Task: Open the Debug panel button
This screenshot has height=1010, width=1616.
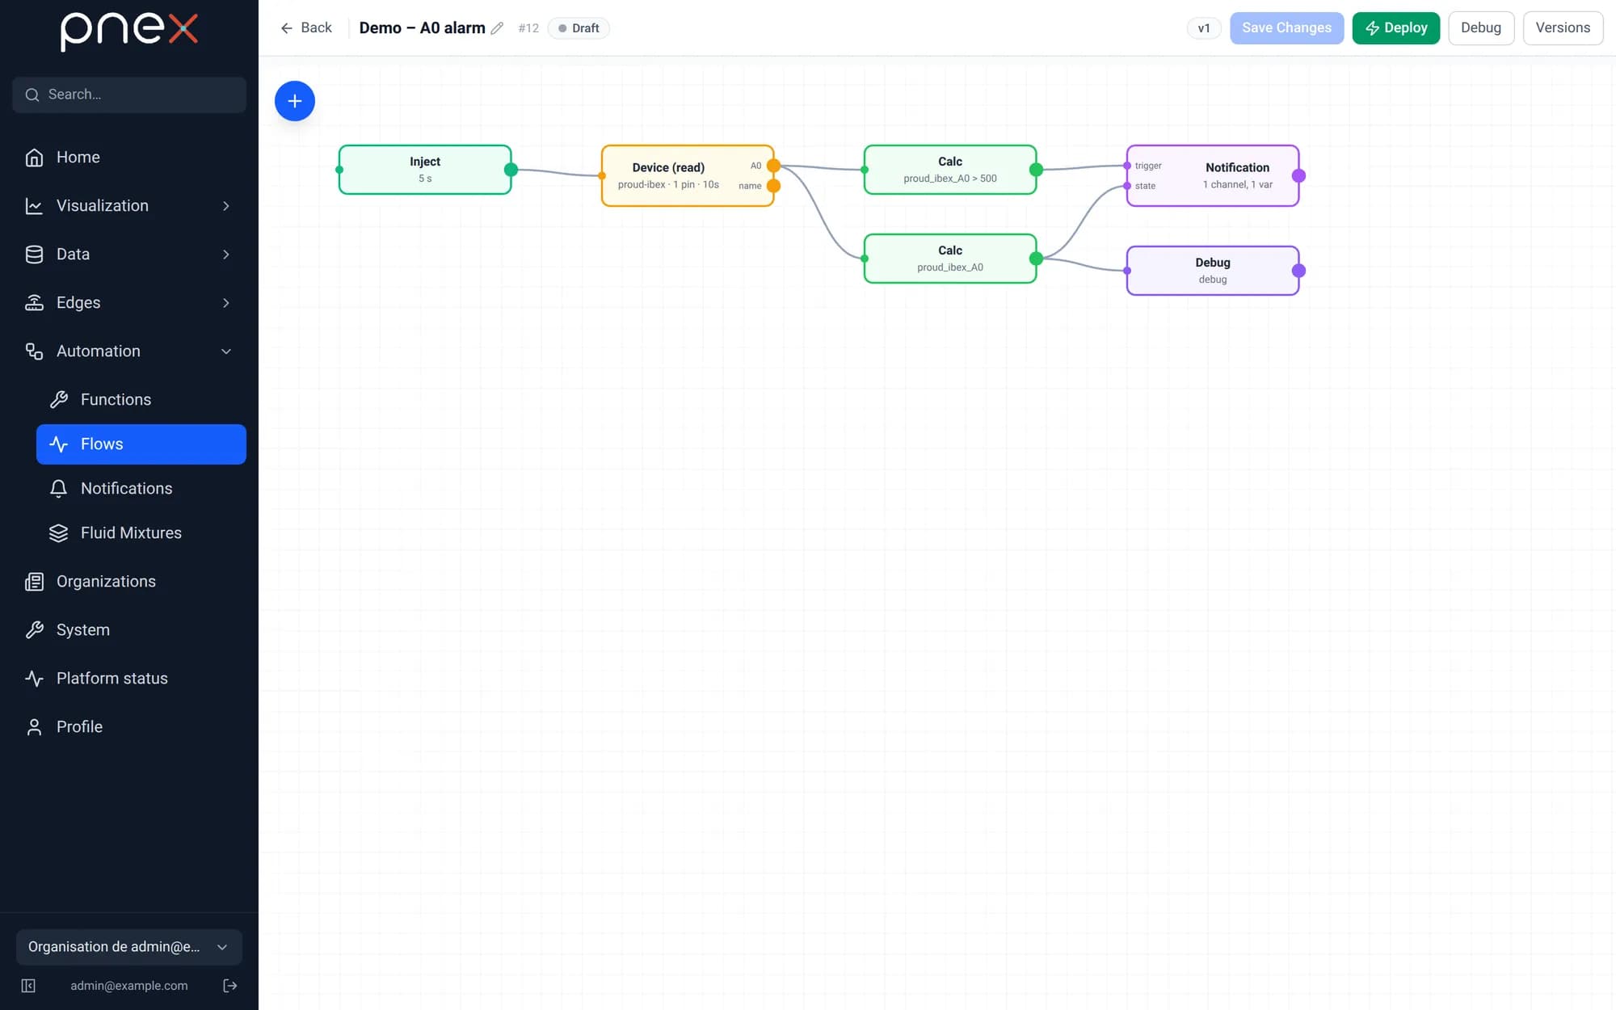Action: [x=1480, y=28]
